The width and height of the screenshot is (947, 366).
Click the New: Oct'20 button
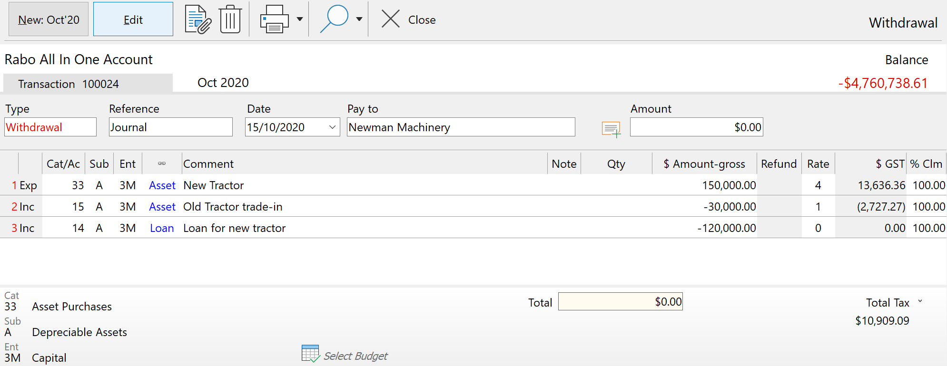(49, 19)
